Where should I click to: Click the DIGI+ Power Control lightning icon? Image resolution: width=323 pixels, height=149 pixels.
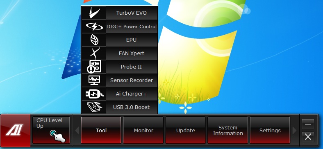[94, 27]
